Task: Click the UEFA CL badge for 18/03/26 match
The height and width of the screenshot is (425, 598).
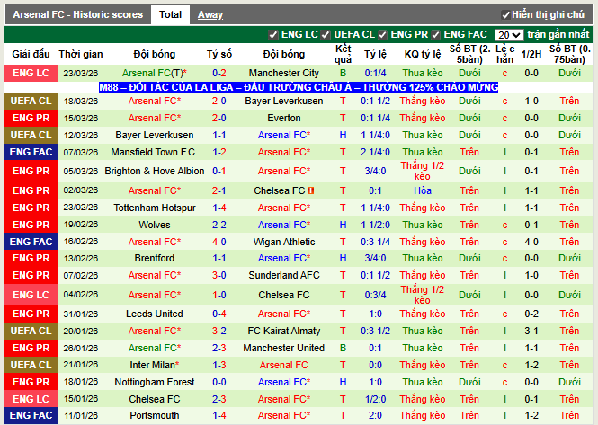Action: (x=31, y=102)
